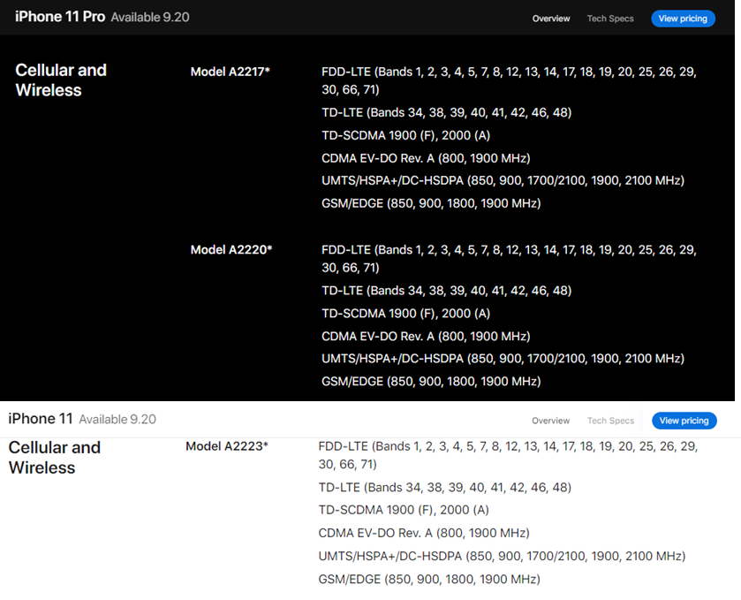741x600 pixels.
Task: Click GSM/EDGE line under Model A2220
Action: [x=431, y=381]
